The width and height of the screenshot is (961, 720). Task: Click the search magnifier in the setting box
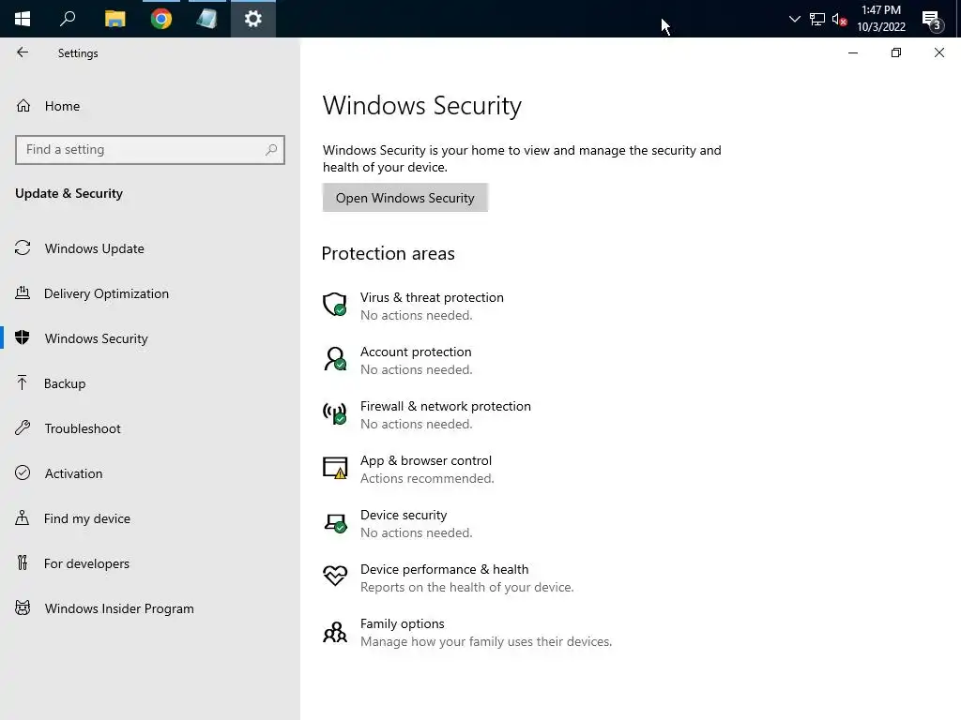tap(271, 150)
